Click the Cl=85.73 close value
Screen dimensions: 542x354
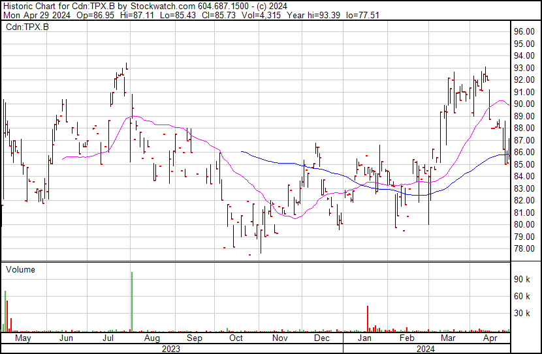tap(219, 15)
